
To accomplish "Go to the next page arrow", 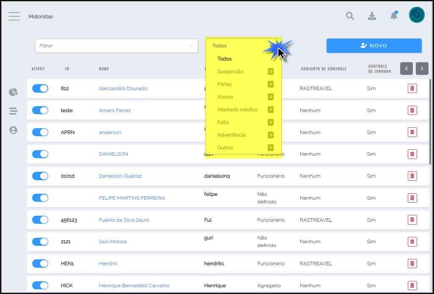I will (x=422, y=69).
